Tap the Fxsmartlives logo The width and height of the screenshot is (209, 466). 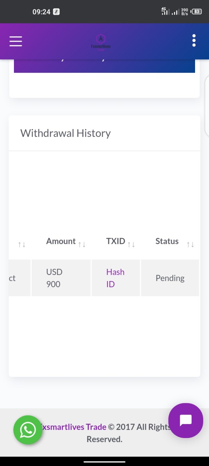click(101, 42)
